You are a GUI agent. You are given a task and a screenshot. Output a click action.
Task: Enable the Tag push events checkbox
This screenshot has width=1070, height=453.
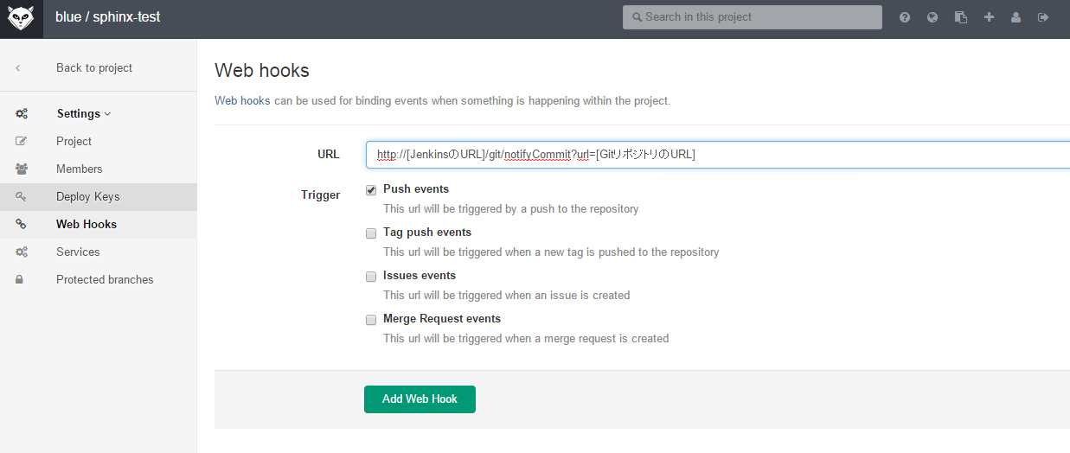click(371, 233)
